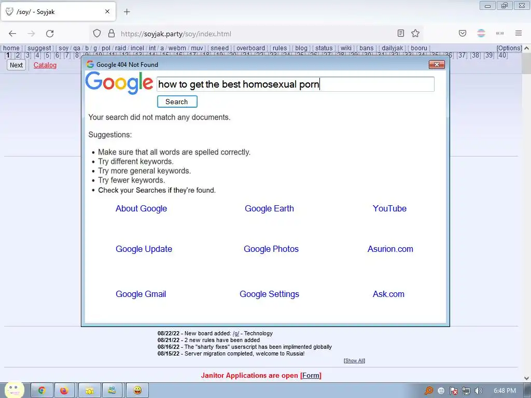This screenshot has height=398, width=531.
Task: Click the striped flag extension icon
Action: pyautogui.click(x=481, y=33)
